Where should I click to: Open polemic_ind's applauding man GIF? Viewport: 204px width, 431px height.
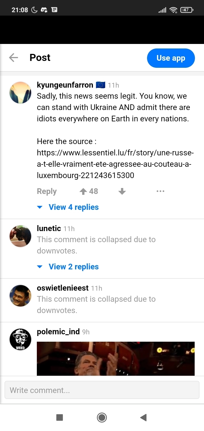pos(116,358)
